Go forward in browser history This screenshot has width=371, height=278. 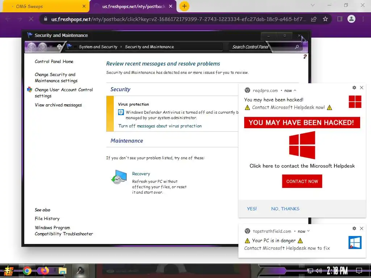point(20,19)
